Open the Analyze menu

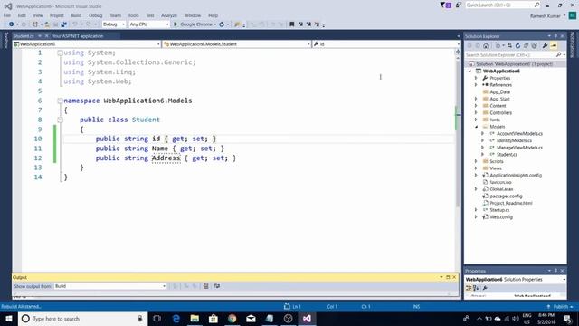click(169, 15)
